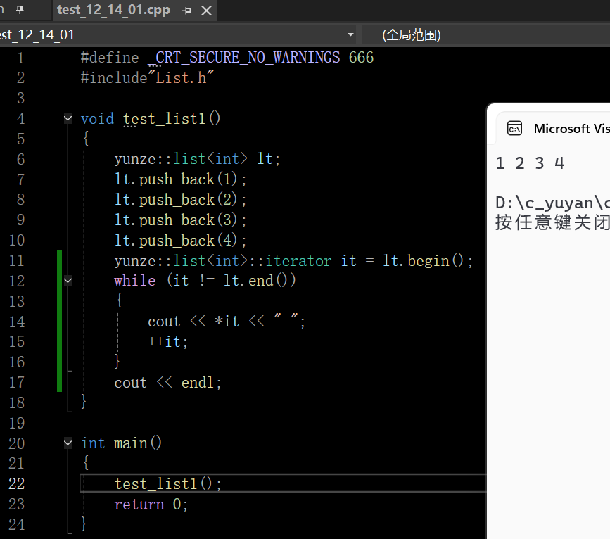Screen dimensions: 610x539
Task: Click 'lt.begin()' on line 11
Action: [x=424, y=261]
